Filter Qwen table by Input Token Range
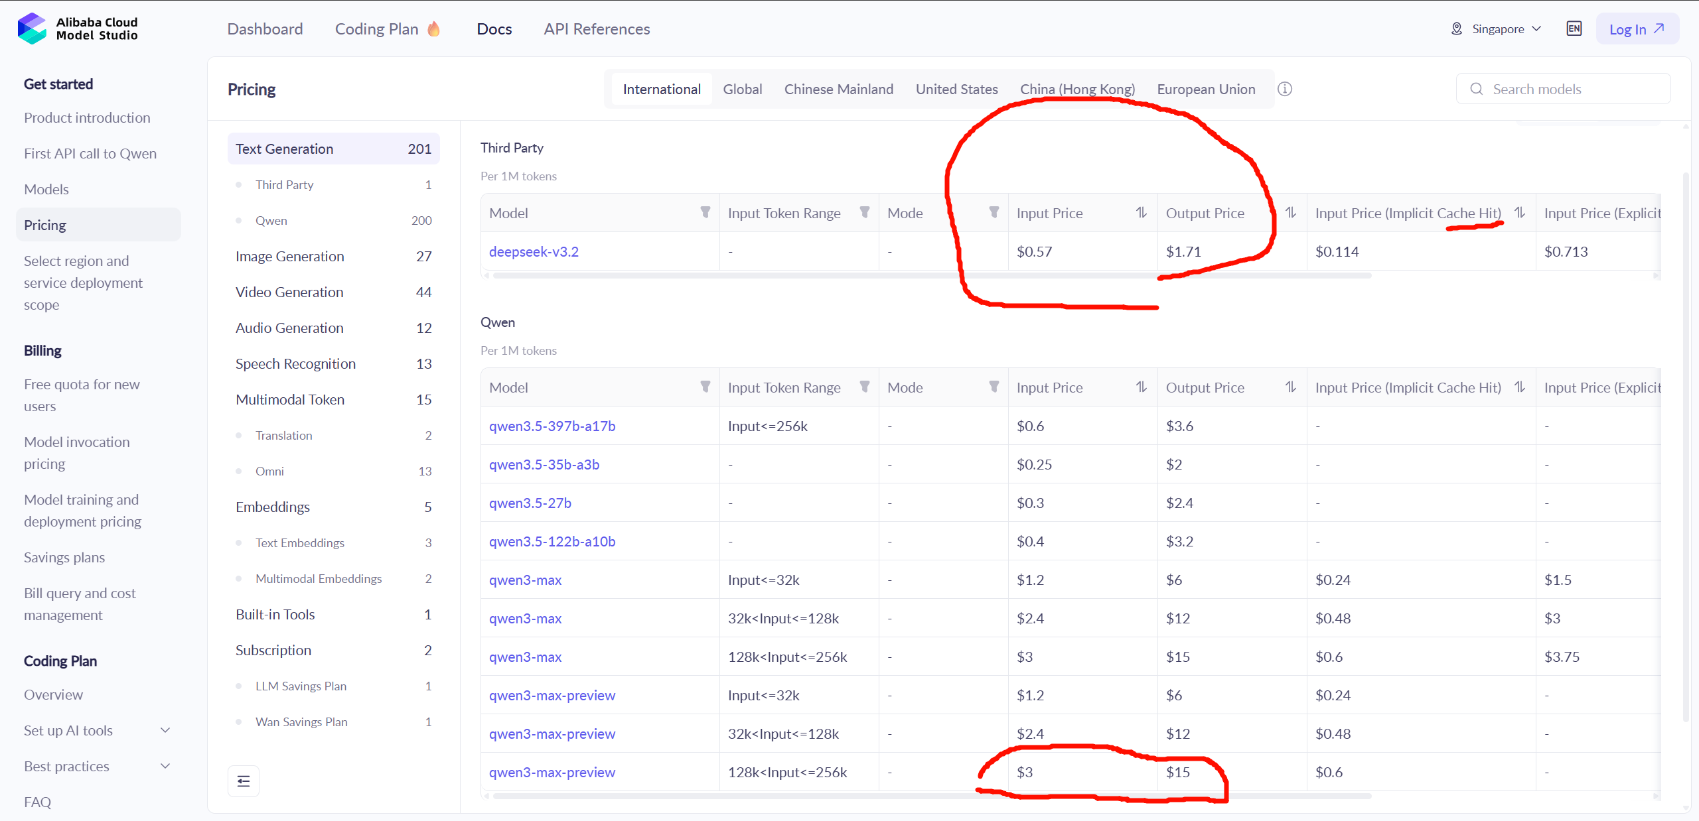Screen dimensions: 1699x821 point(864,387)
